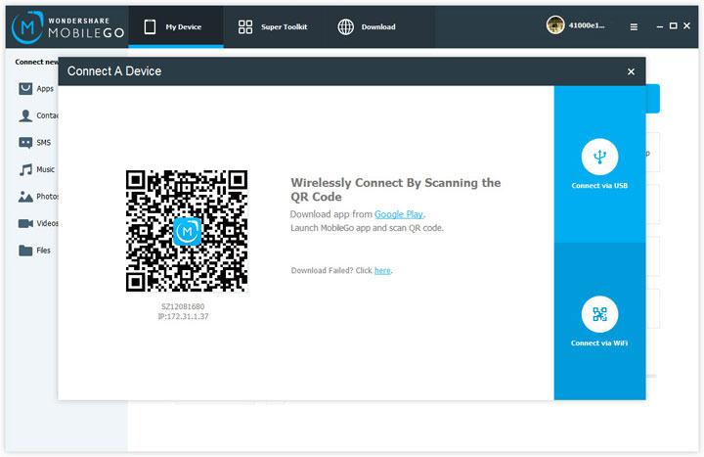Minimize the MobileGo window
Viewport: 704px width, 457px height.
pos(660,26)
